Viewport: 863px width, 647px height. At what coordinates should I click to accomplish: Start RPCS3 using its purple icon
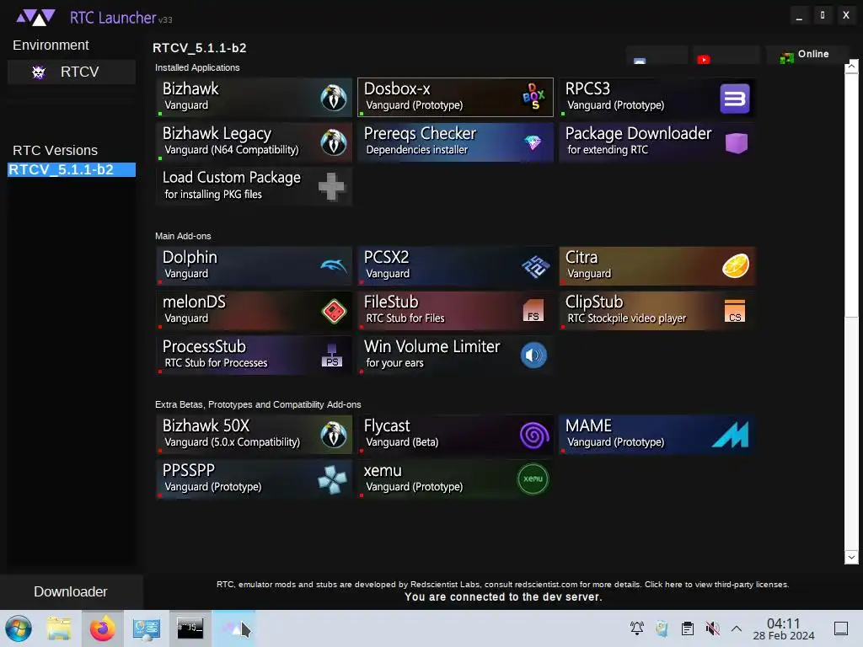pos(735,99)
